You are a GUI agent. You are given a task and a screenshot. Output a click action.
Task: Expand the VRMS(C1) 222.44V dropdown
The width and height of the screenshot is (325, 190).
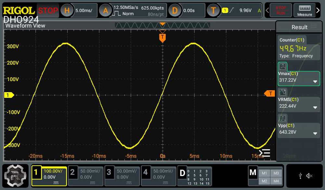(315, 108)
